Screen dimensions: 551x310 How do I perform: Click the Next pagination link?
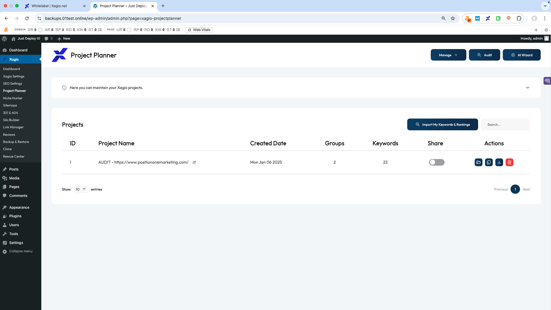click(526, 189)
